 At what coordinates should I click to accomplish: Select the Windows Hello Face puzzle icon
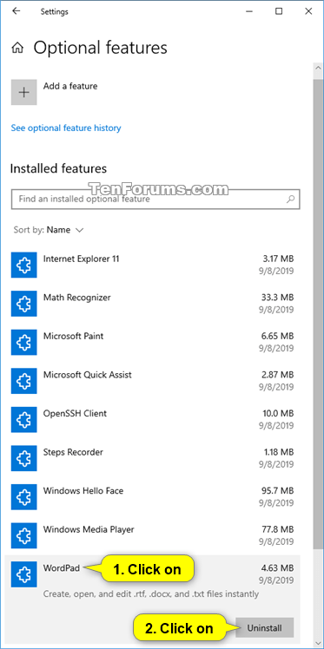24,497
